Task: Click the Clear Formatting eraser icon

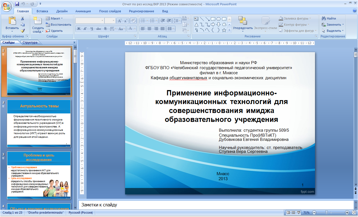Action: point(133,21)
